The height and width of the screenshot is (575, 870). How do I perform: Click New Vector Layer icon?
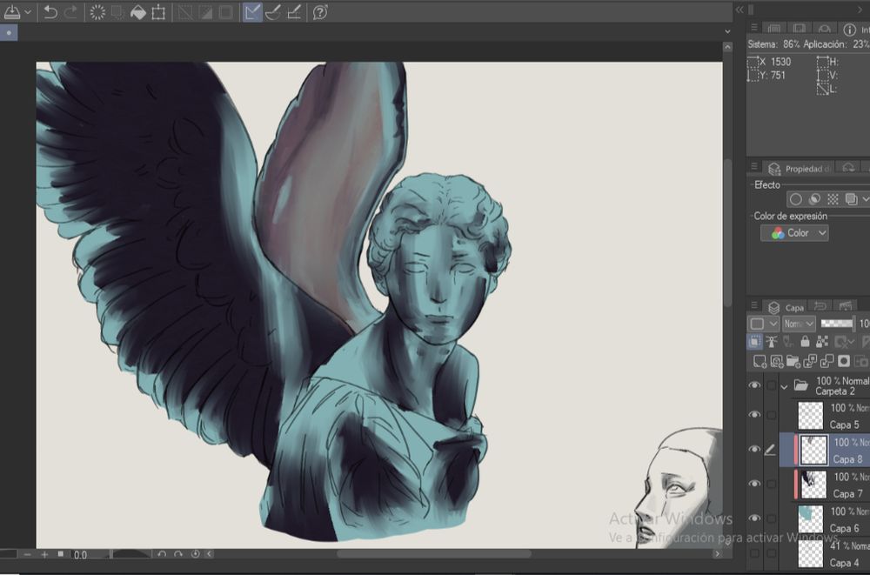(x=777, y=362)
